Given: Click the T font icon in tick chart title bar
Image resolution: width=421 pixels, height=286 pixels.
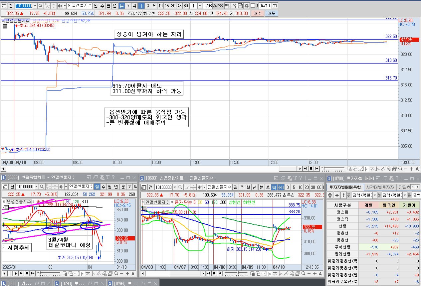Looking at the screenshot, I should coord(295,178).
